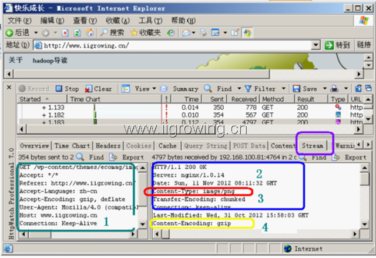Image resolution: width=376 pixels, height=258 pixels.
Task: Click the Mail icon in IE toolbar
Action: tap(186, 33)
